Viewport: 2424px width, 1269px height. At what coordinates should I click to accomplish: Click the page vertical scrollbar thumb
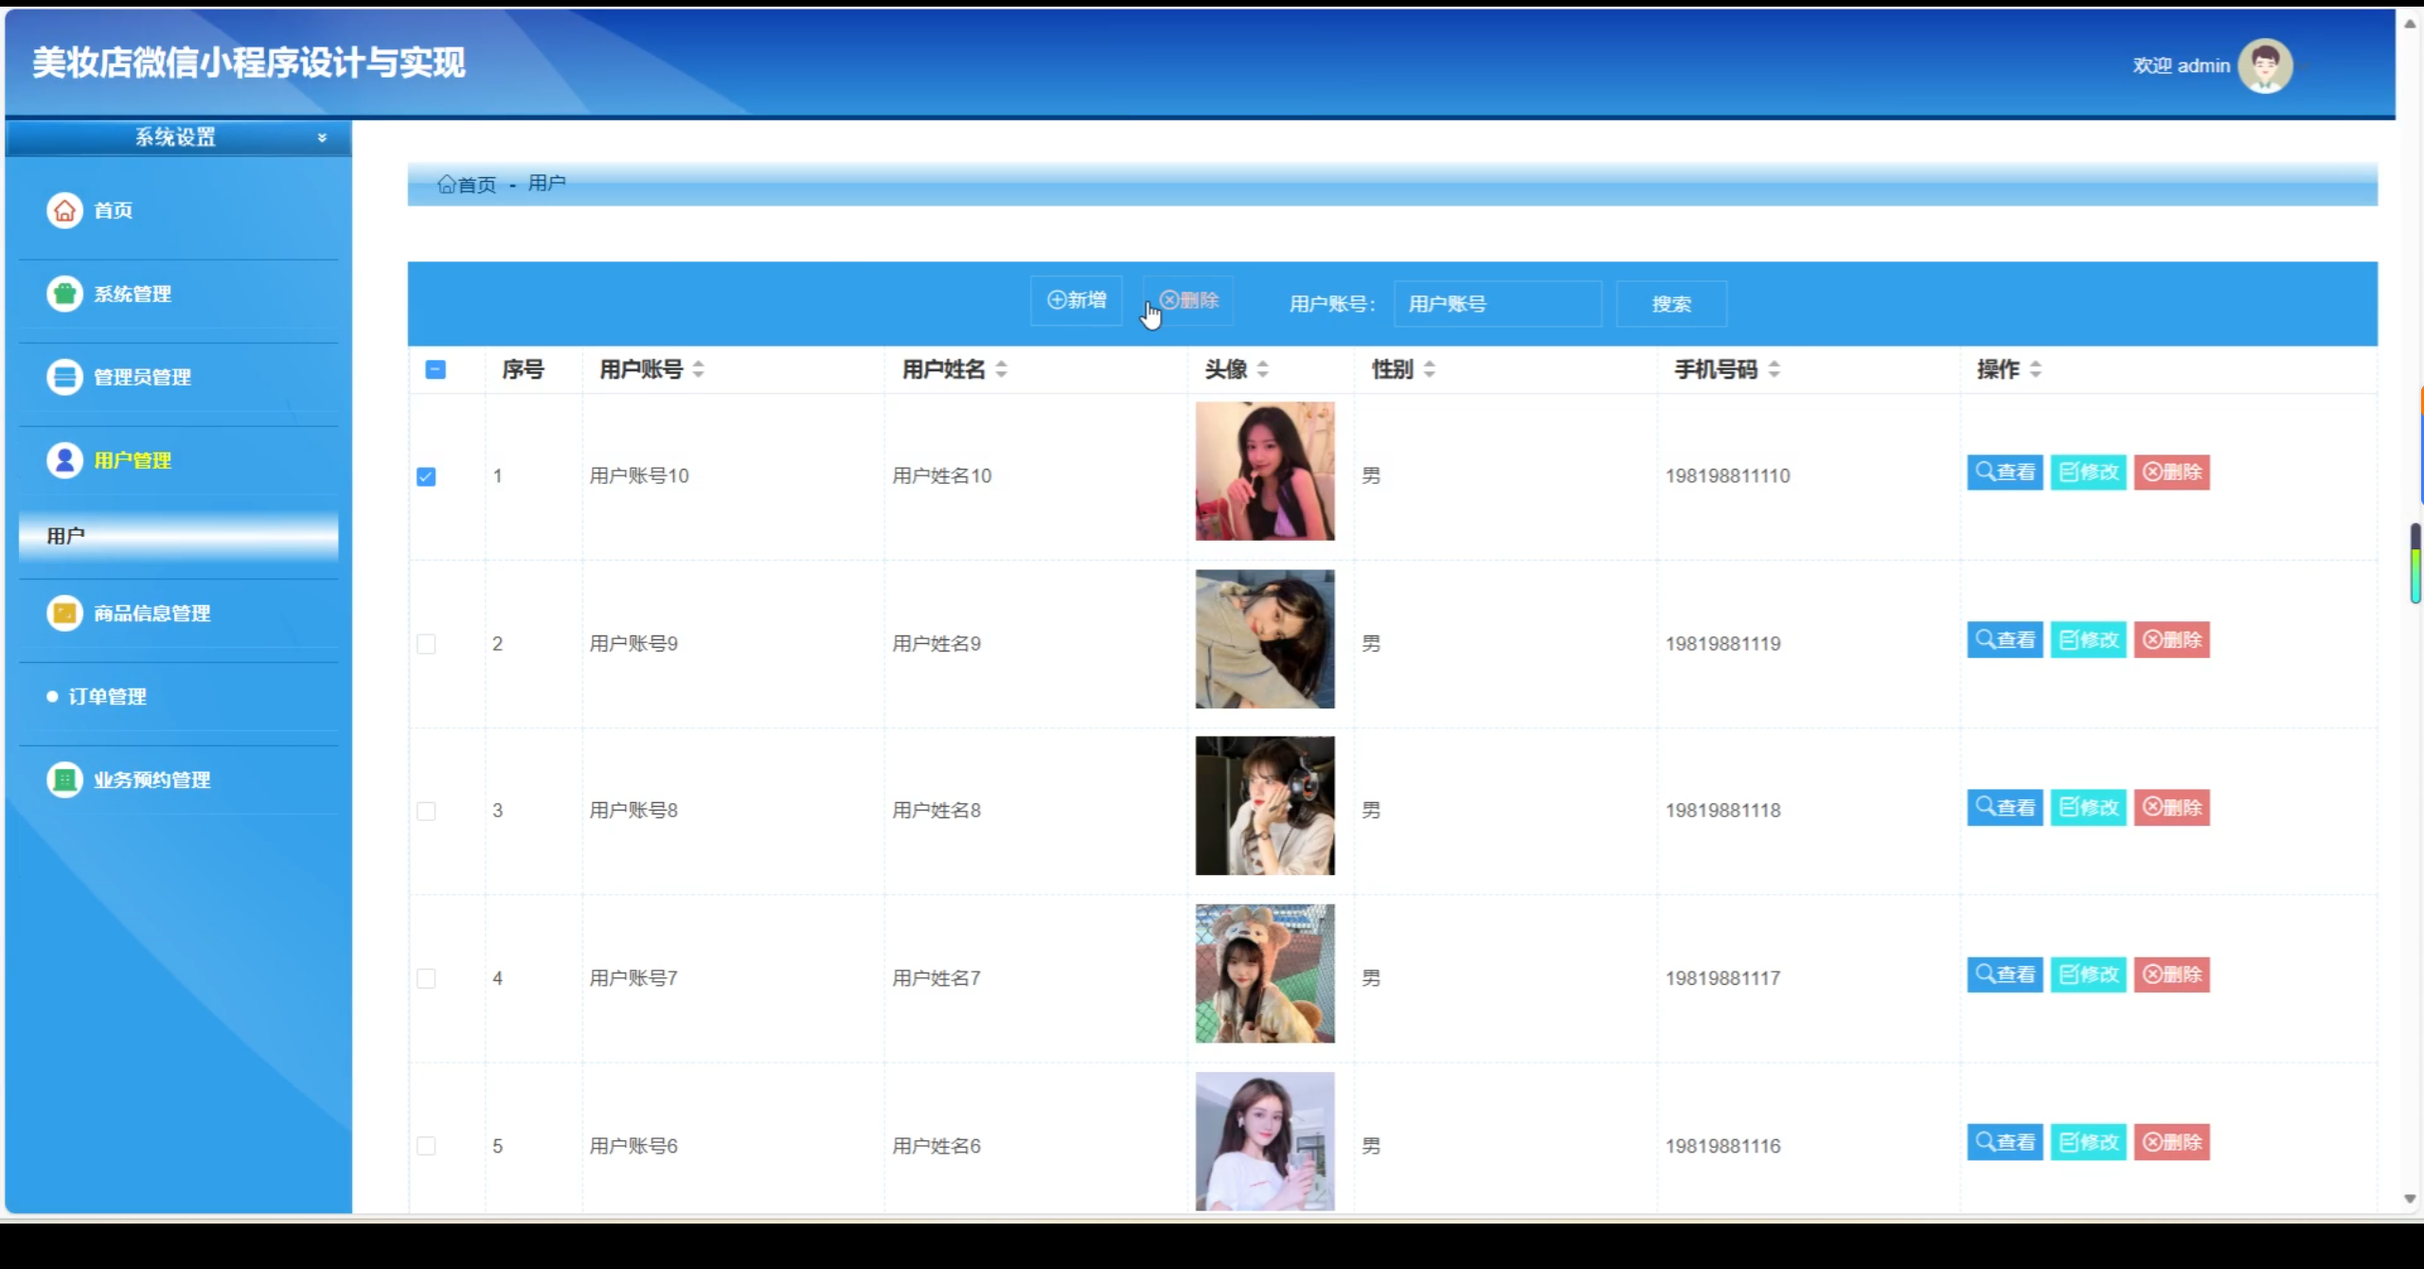[2415, 563]
